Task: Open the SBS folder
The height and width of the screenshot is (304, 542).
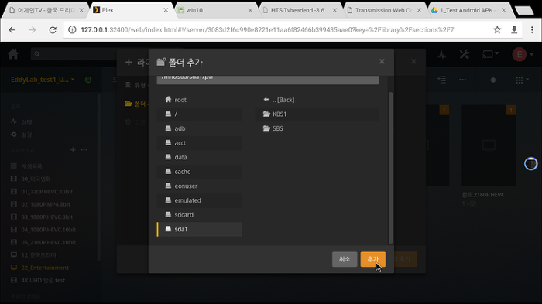Action: [x=317, y=128]
